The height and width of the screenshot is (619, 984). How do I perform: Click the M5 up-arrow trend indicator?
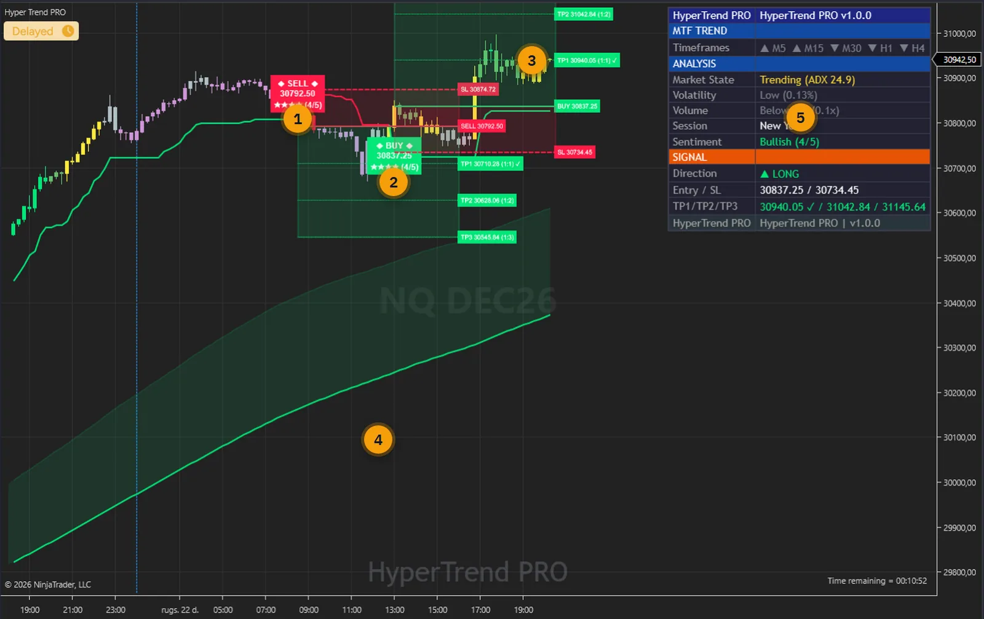coord(764,48)
